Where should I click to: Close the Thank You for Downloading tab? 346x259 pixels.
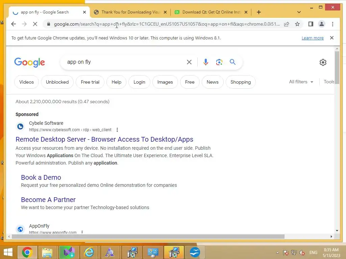tap(165, 12)
